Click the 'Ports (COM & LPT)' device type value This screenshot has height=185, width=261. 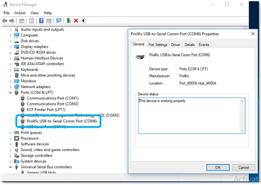tap(194, 69)
